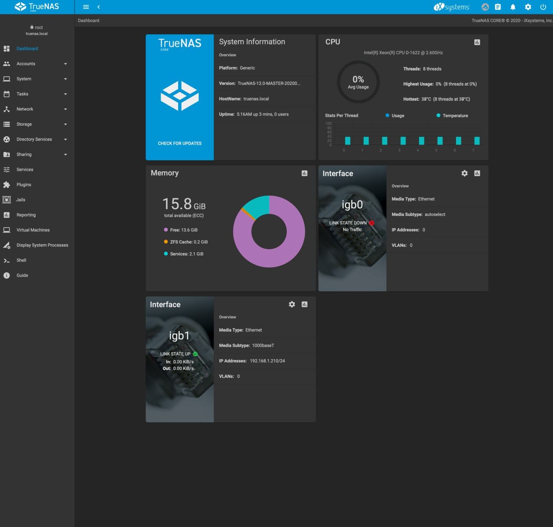Go to Dashboard in sidebar
553x527 pixels.
[x=27, y=48]
